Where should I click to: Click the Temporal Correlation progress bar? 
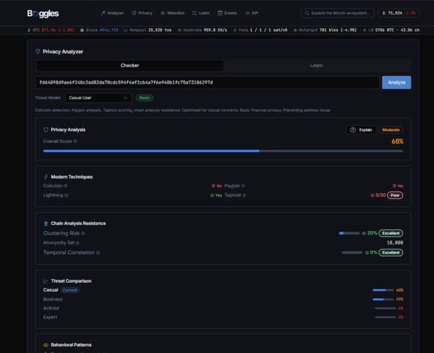click(352, 253)
